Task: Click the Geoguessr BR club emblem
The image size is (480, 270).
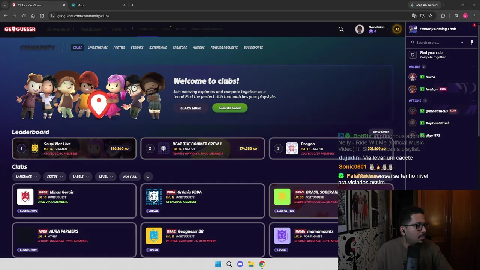Action: (x=154, y=236)
